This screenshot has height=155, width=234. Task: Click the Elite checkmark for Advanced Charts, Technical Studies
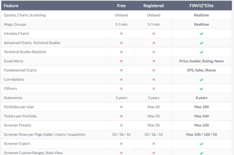[202, 43]
